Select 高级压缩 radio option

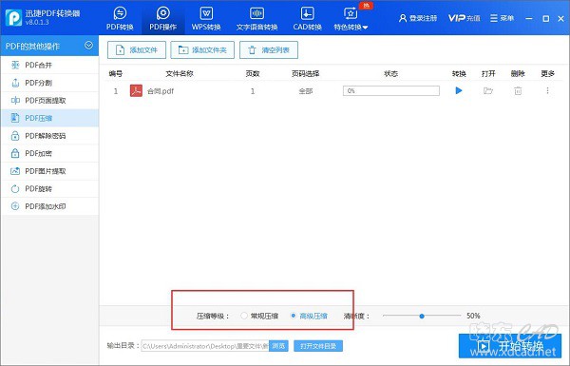click(309, 316)
